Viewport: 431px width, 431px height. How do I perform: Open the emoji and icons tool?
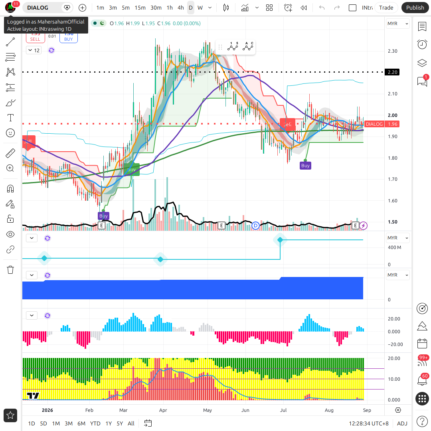point(10,133)
